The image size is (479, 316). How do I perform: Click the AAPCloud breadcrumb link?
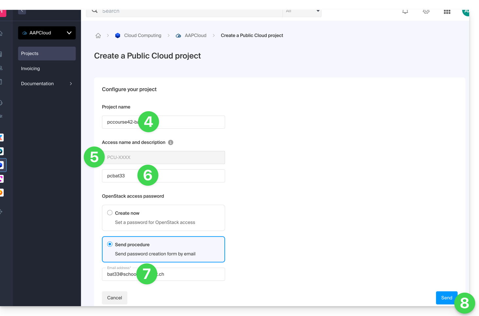[x=195, y=35]
